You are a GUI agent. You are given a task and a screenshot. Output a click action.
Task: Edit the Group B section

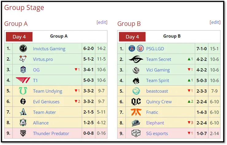pyautogui.click(x=215, y=22)
